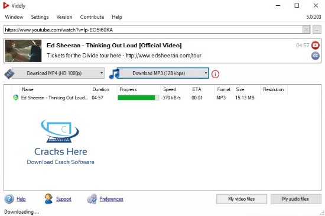Click the 'Tickets for the Divide tour here' description
Viewport: 325px width, 216px height.
click(x=84, y=56)
